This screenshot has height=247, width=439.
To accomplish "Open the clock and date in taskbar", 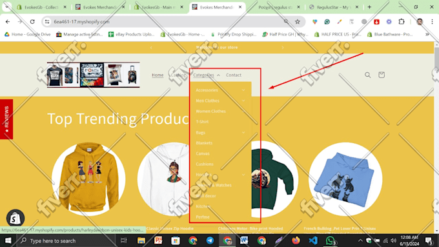I will pos(409,241).
